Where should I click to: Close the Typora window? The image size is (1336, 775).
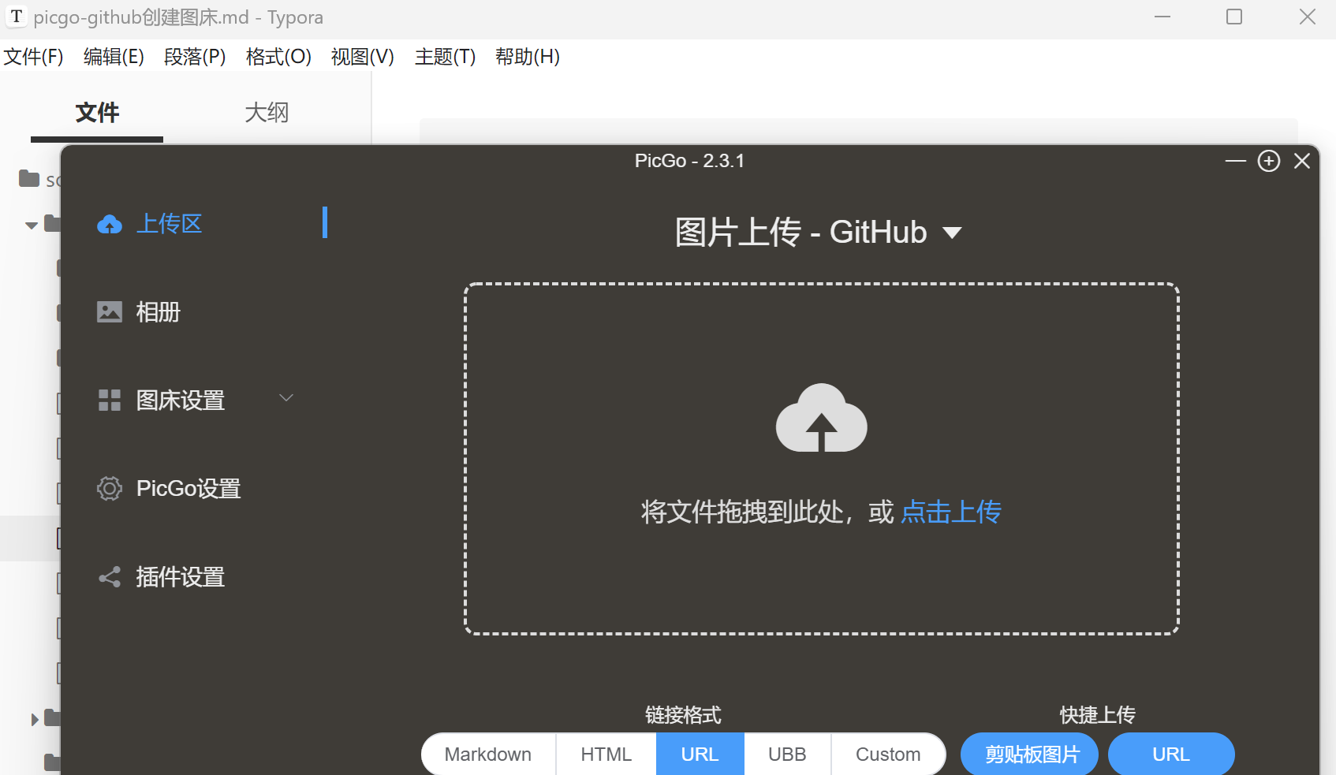click(1308, 17)
